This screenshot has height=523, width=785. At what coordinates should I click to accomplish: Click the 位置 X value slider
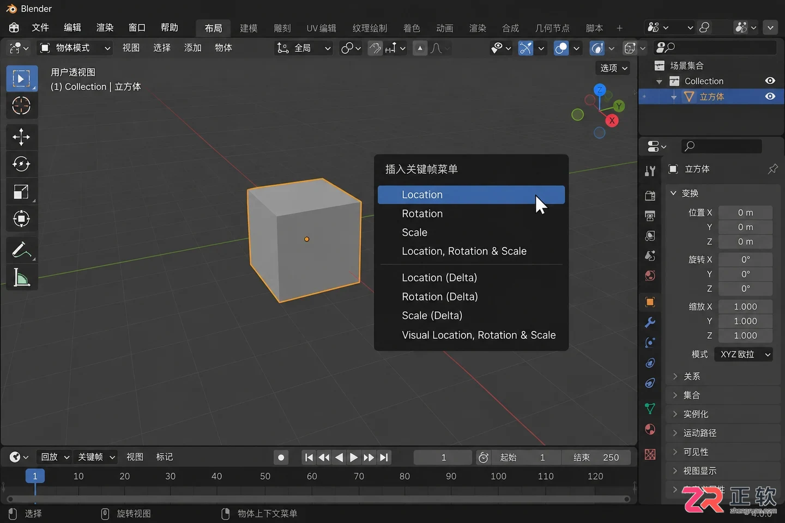click(x=745, y=212)
